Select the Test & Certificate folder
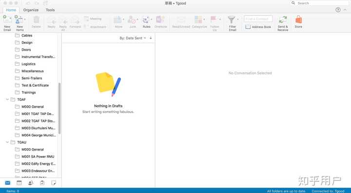This screenshot has height=193, width=351. (35, 85)
